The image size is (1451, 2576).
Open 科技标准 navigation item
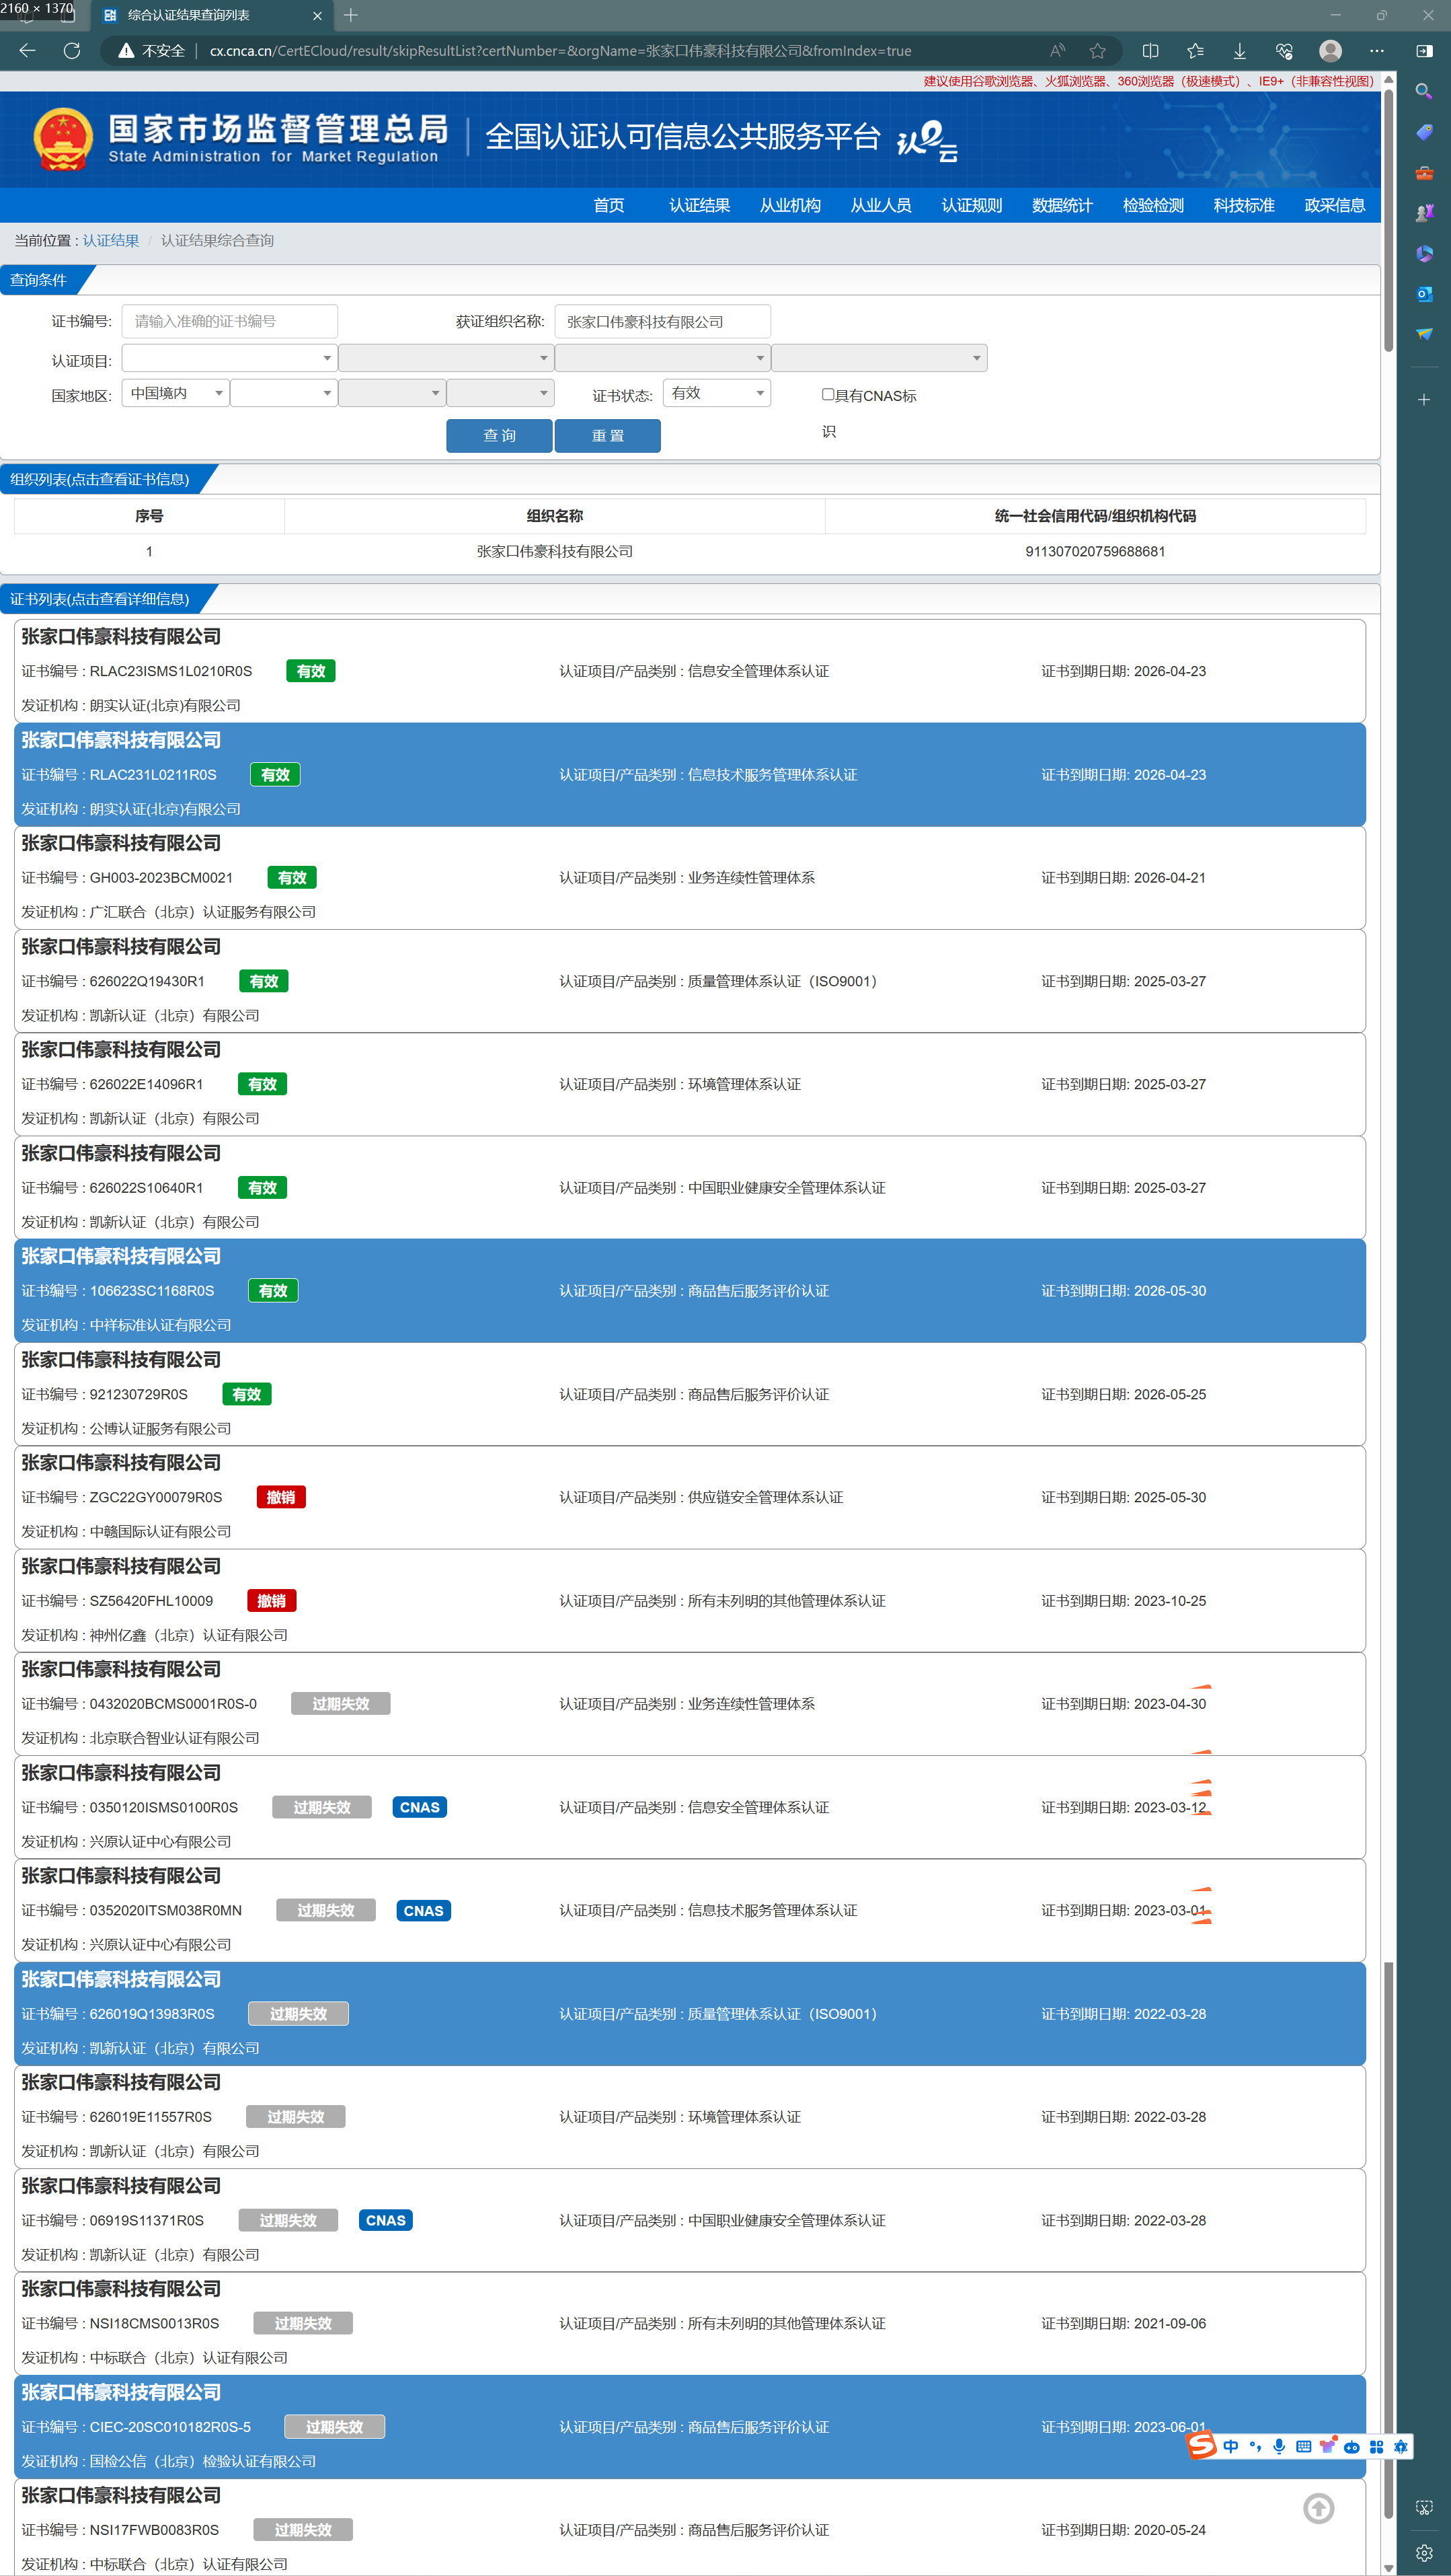click(x=1244, y=205)
